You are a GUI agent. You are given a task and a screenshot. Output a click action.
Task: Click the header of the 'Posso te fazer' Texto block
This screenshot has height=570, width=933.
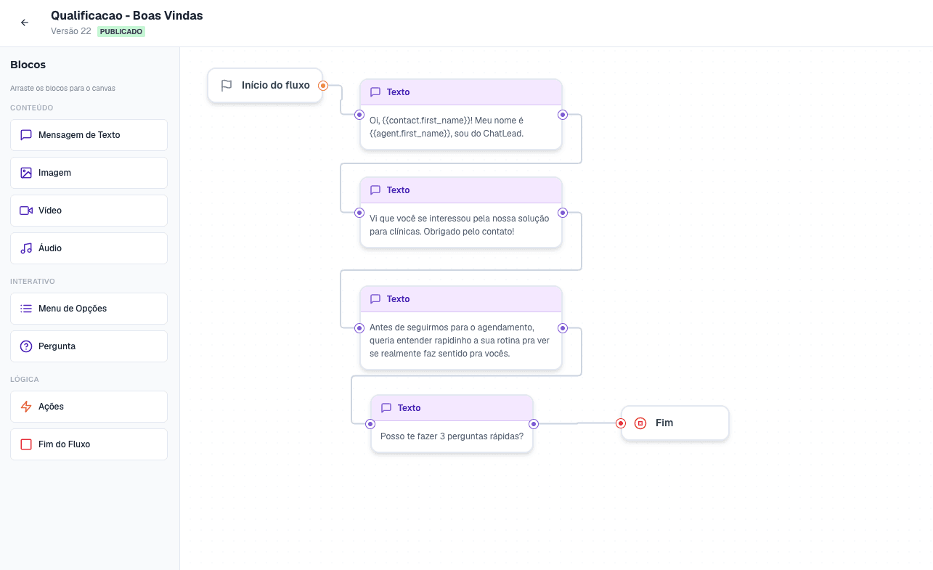(x=452, y=408)
